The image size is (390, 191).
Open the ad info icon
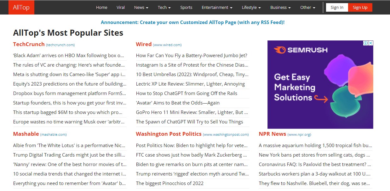pos(366,43)
